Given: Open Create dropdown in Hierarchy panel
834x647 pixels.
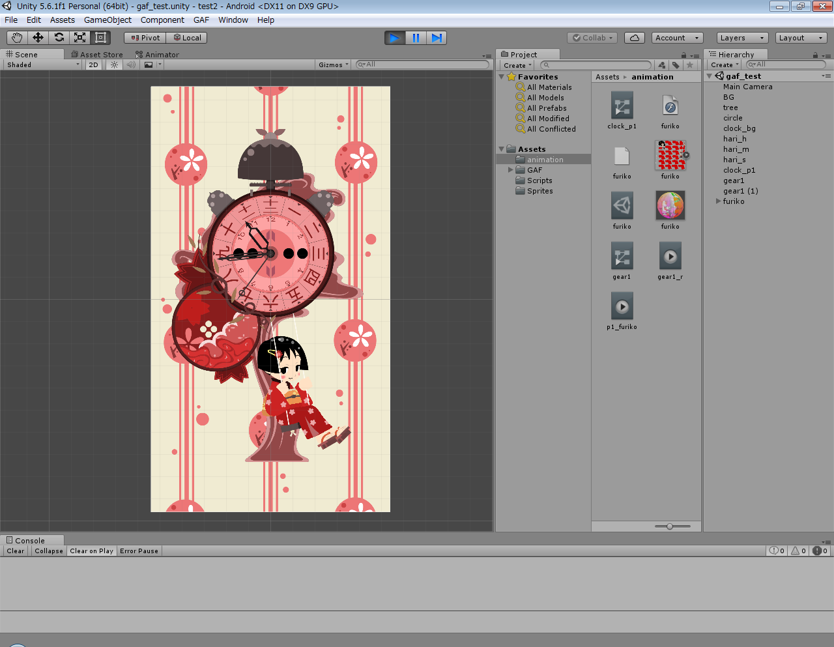Looking at the screenshot, I should point(725,65).
